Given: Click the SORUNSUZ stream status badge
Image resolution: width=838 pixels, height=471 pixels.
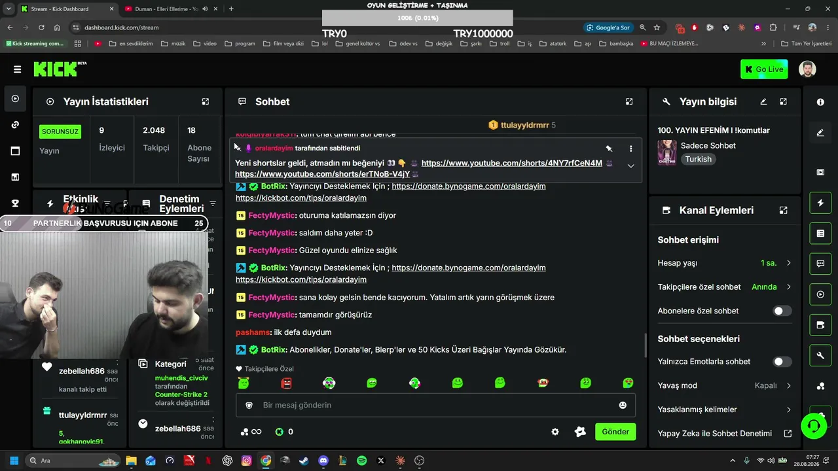Looking at the screenshot, I should (60, 131).
